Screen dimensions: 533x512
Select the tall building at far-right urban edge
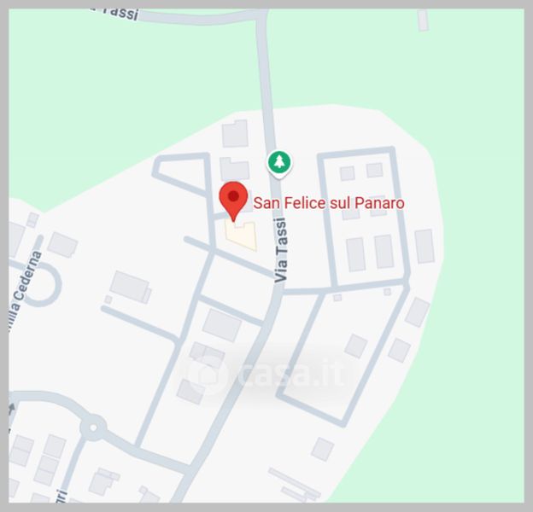point(425,247)
